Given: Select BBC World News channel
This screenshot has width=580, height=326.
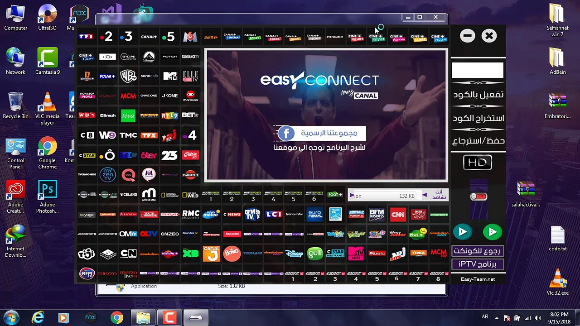Looking at the screenshot, I should pos(418,214).
